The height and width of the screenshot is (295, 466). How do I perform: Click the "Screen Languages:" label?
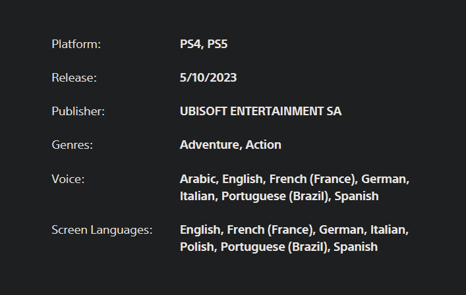[x=102, y=230]
